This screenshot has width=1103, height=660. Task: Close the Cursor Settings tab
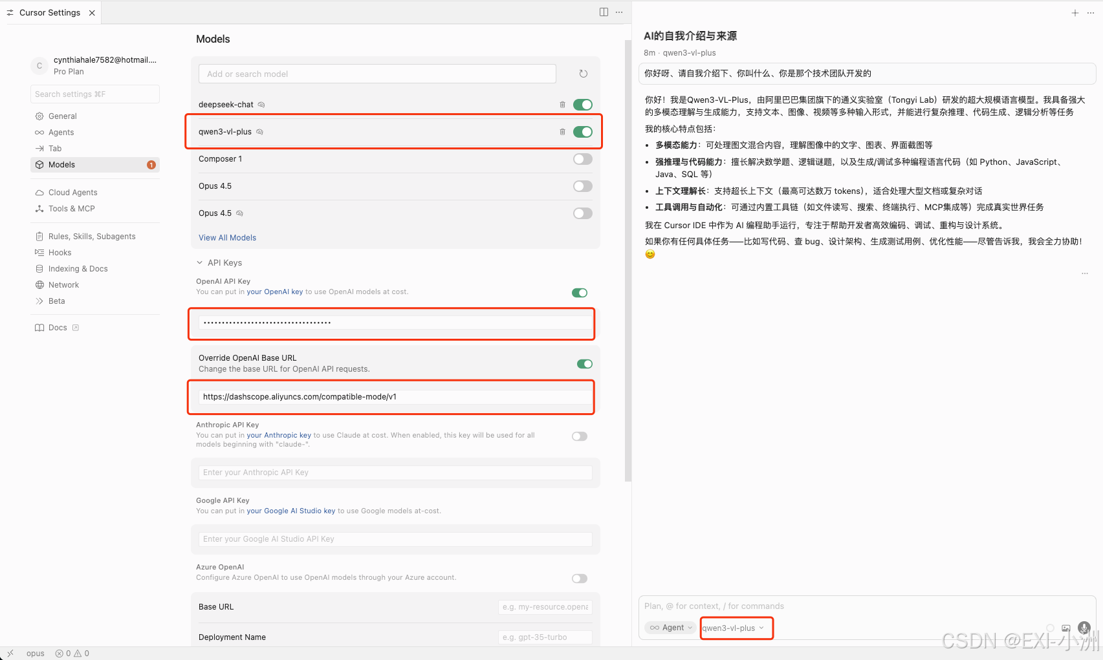point(92,12)
